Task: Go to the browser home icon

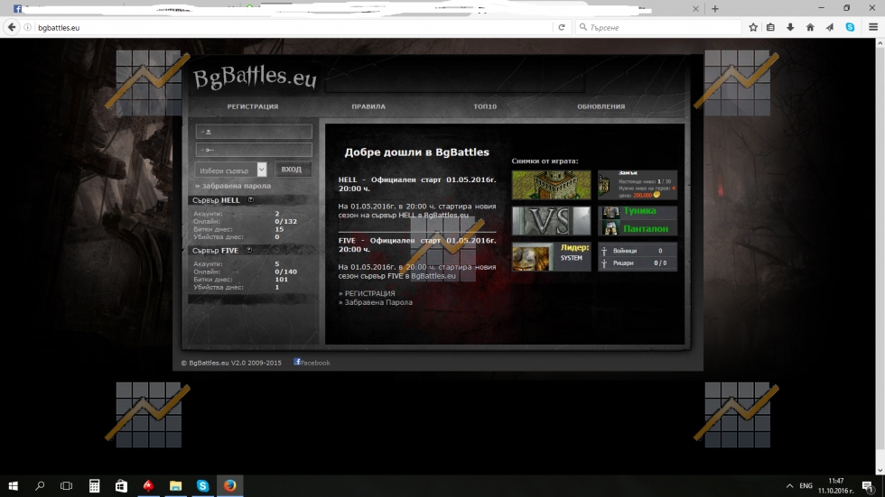Action: point(810,27)
